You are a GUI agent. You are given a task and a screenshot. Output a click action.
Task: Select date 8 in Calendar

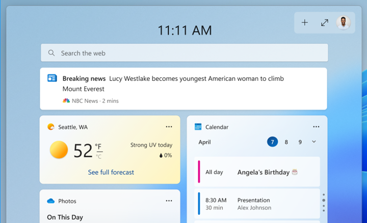click(x=286, y=142)
